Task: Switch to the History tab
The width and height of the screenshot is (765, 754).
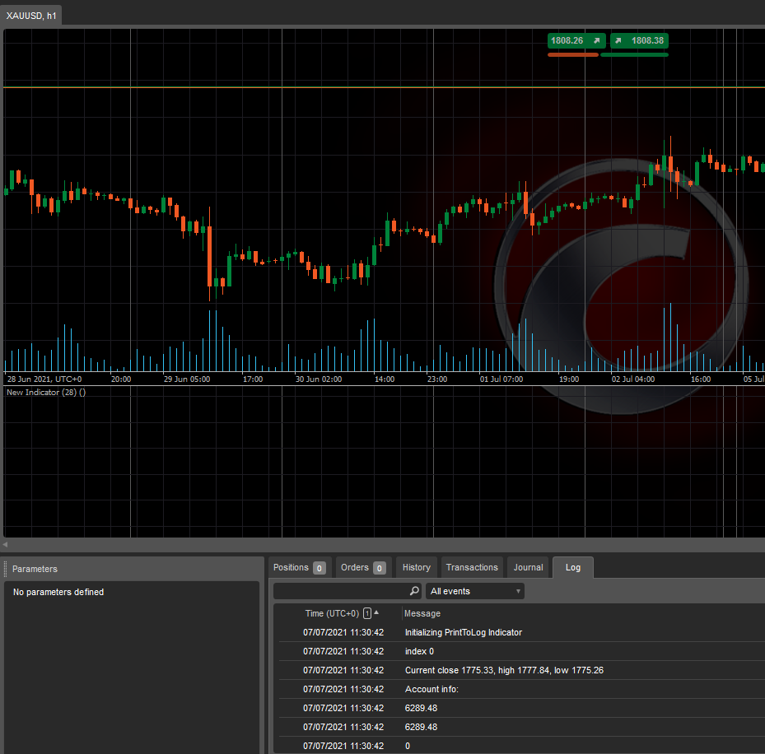Action: 416,567
